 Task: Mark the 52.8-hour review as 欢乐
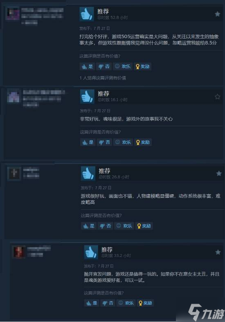click(123, 66)
